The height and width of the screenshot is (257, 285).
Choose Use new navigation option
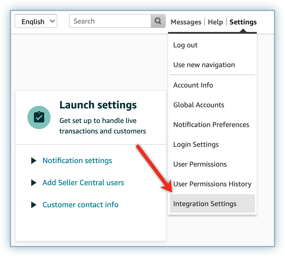tap(204, 65)
